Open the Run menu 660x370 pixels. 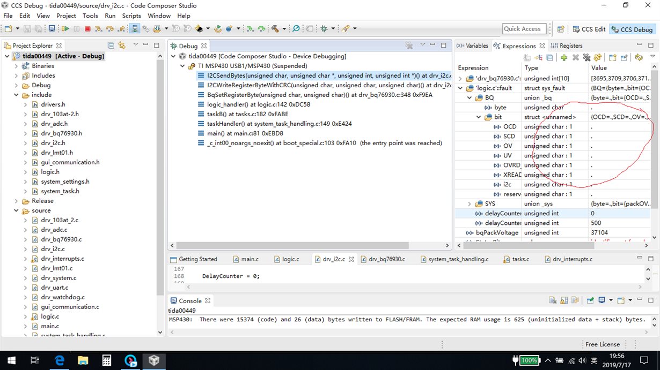pyautogui.click(x=110, y=16)
